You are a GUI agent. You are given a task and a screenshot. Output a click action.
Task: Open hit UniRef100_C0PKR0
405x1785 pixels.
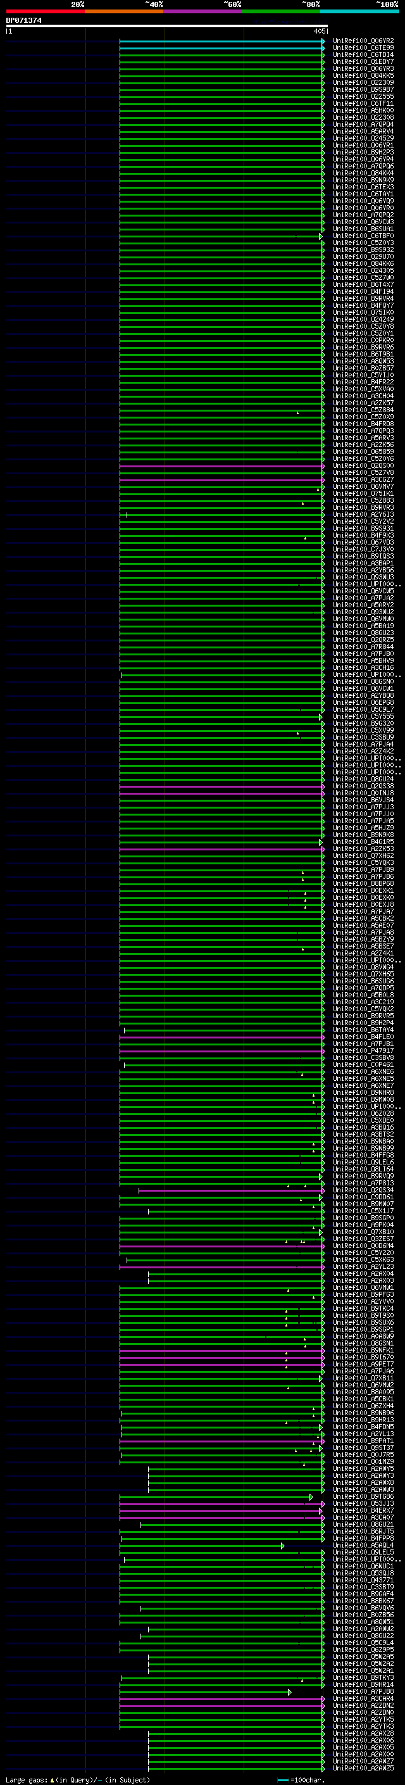[x=363, y=341]
